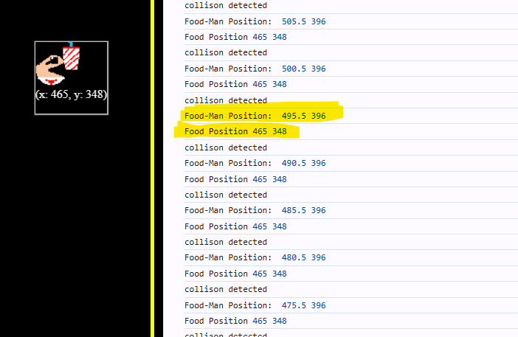Click the Food Position line below the 475.5 entry

(x=235, y=321)
